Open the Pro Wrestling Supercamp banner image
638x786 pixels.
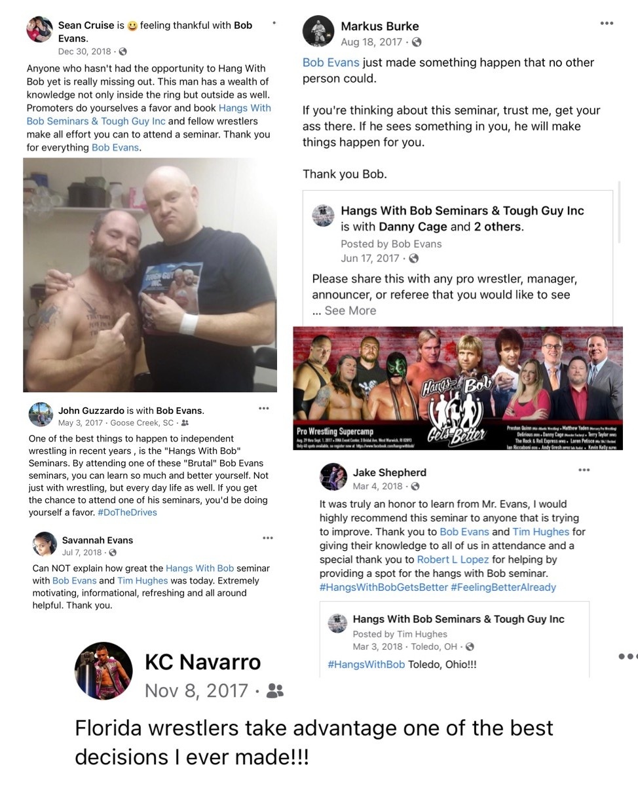tap(458, 388)
